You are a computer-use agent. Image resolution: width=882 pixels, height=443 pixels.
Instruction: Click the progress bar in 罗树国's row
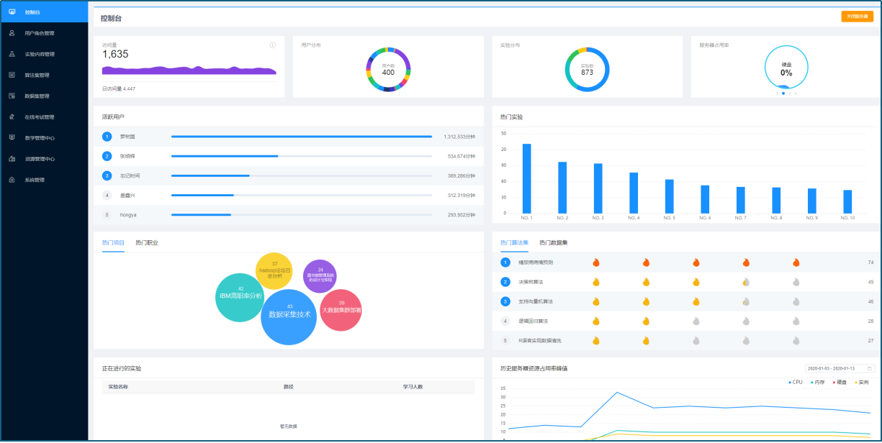[302, 136]
